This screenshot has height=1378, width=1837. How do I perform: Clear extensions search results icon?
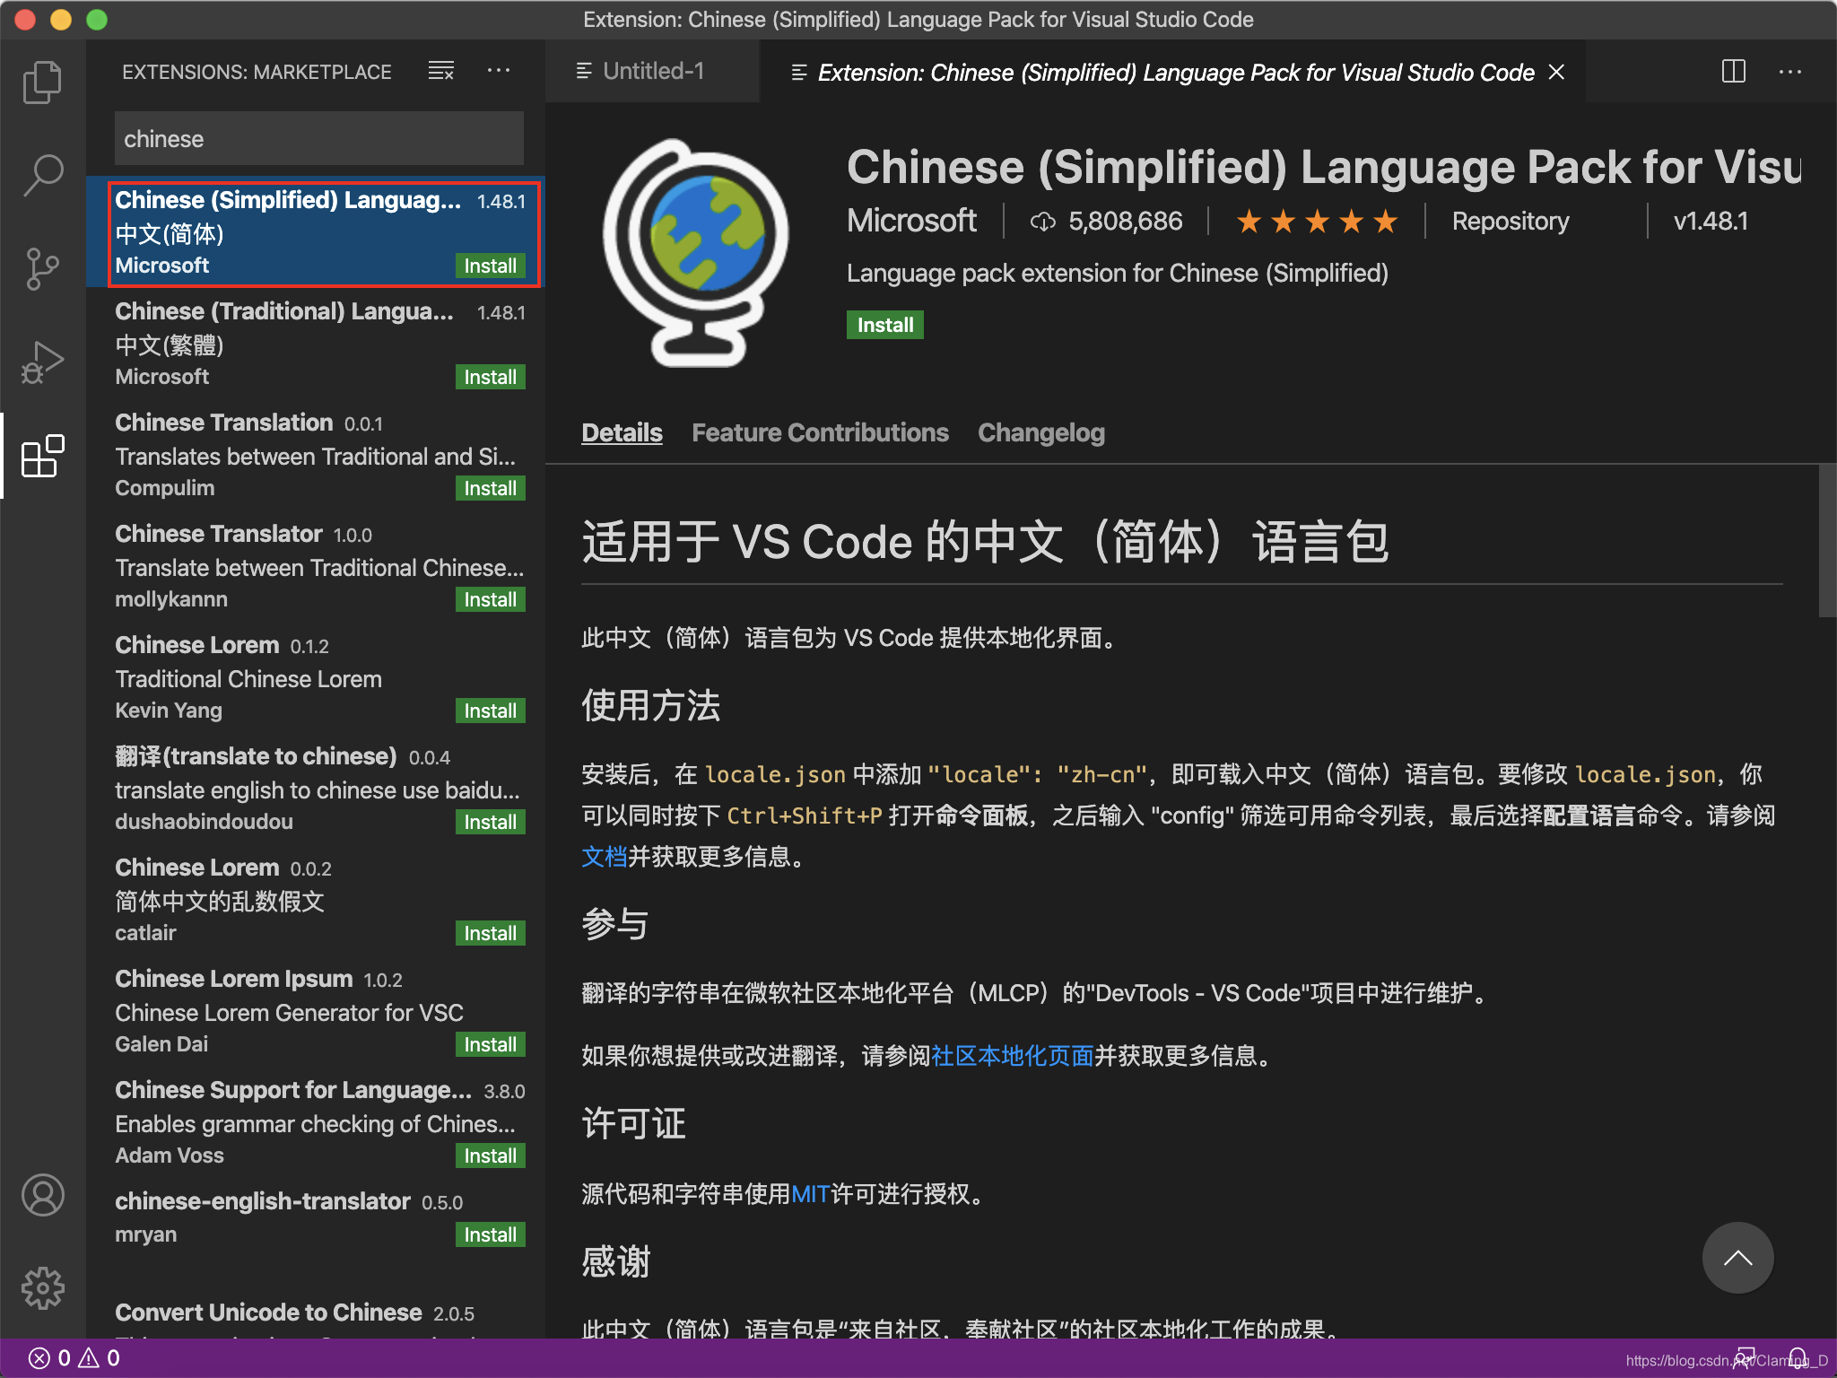[x=440, y=71]
